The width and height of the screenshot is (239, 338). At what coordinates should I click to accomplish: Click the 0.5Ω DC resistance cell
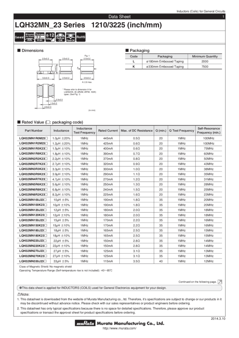click(137, 138)
